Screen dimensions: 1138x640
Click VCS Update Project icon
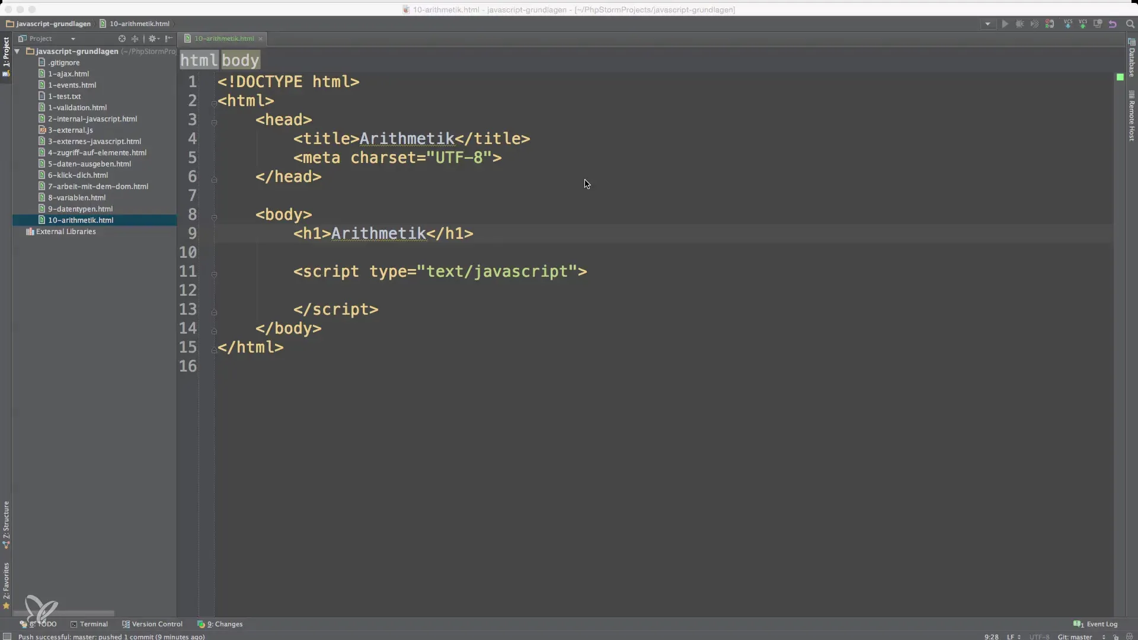pos(1067,24)
